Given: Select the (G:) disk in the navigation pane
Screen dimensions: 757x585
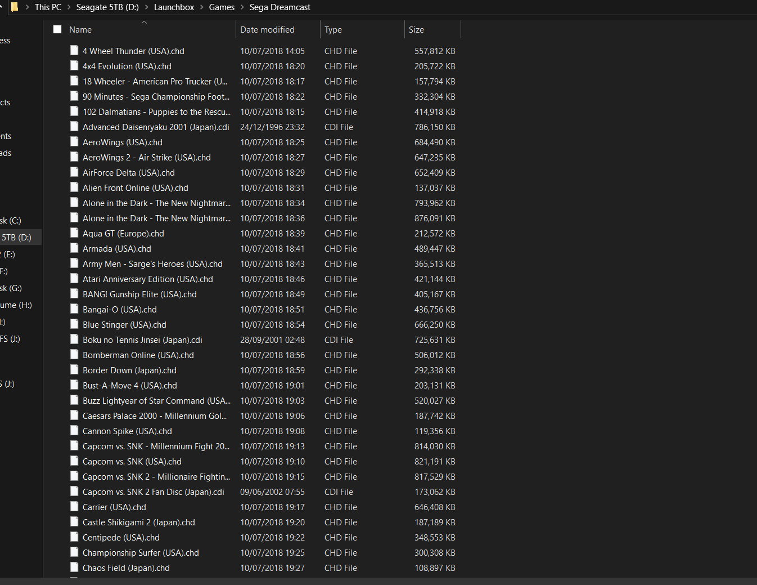Looking at the screenshot, I should point(11,288).
